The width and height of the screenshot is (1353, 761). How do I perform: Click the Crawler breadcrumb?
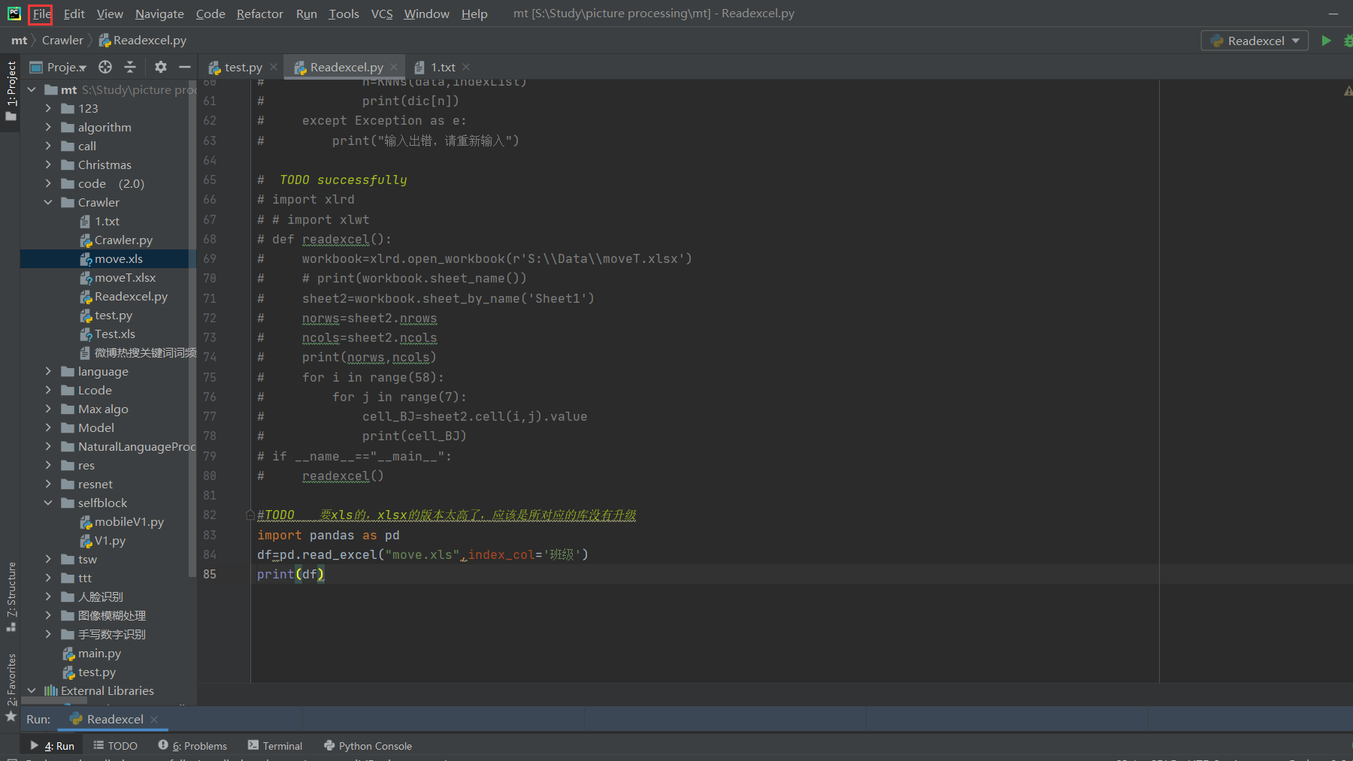click(x=62, y=41)
